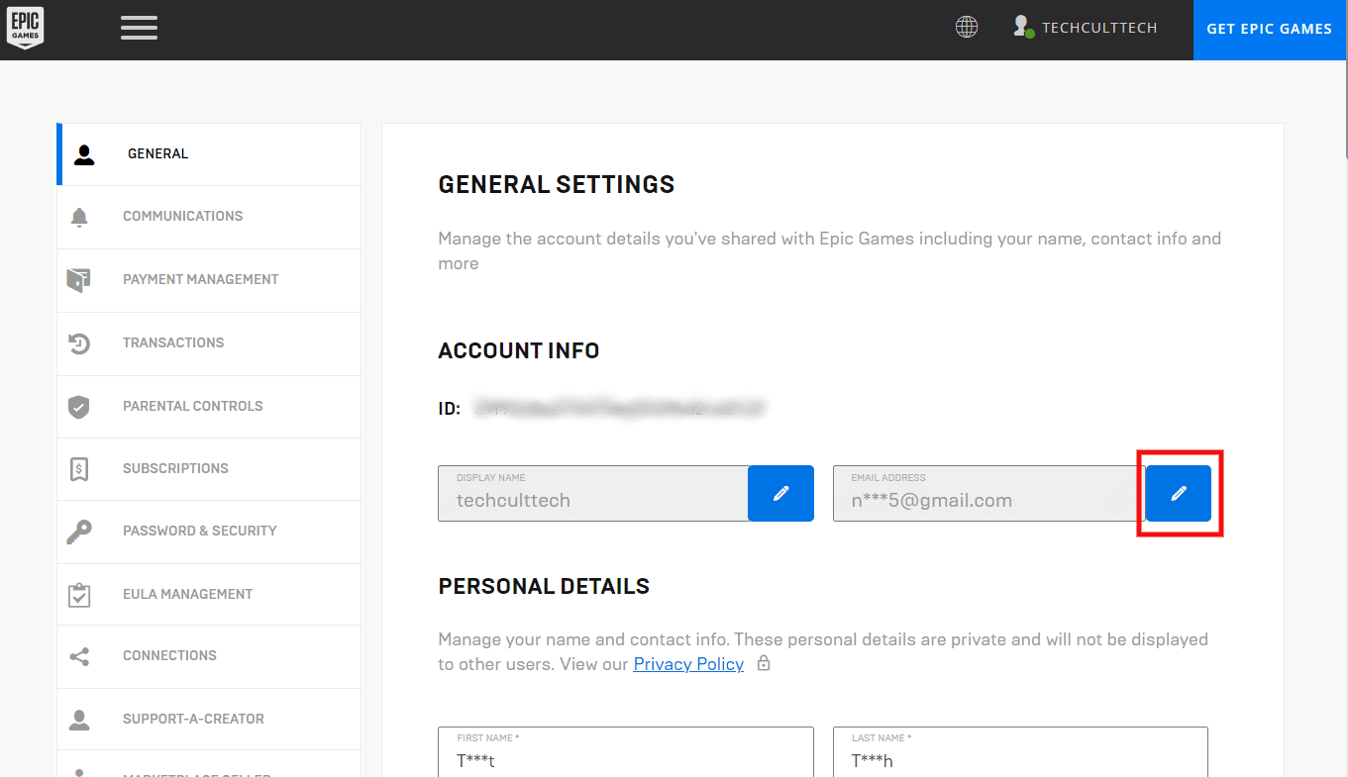Viewport: 1348px width, 777px height.
Task: Open the PAYMENT MANAGEMENT tab
Action: (x=209, y=280)
